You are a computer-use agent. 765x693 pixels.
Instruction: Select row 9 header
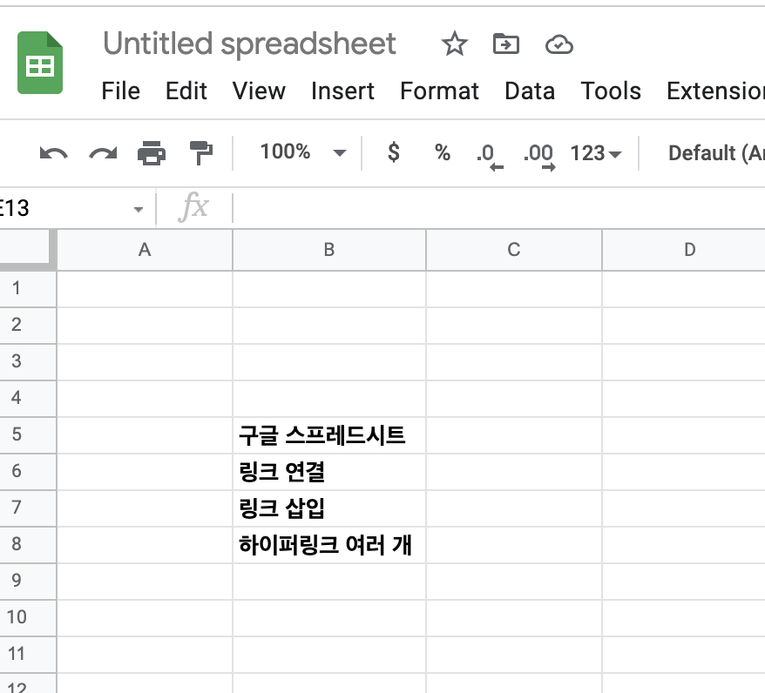[x=28, y=581]
